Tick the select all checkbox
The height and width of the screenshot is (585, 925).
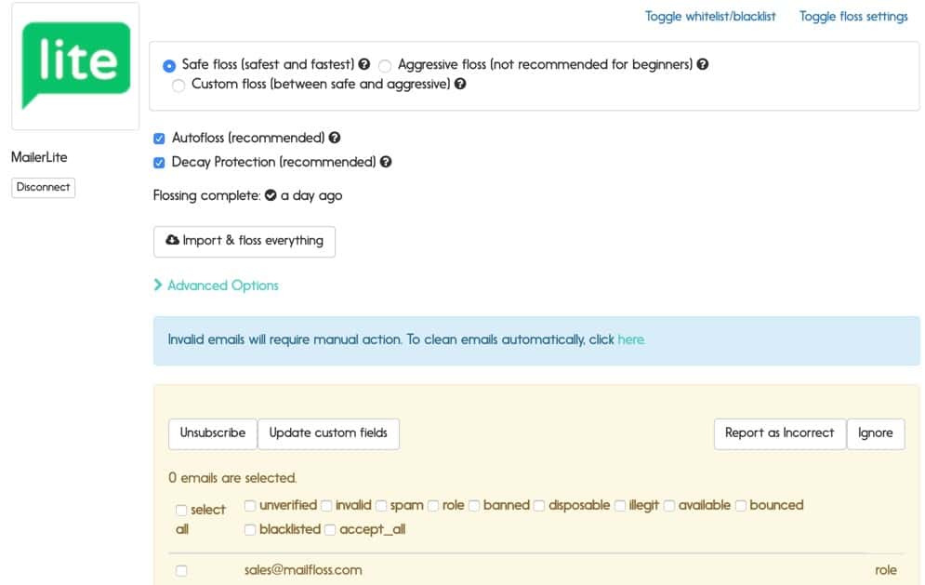click(181, 510)
